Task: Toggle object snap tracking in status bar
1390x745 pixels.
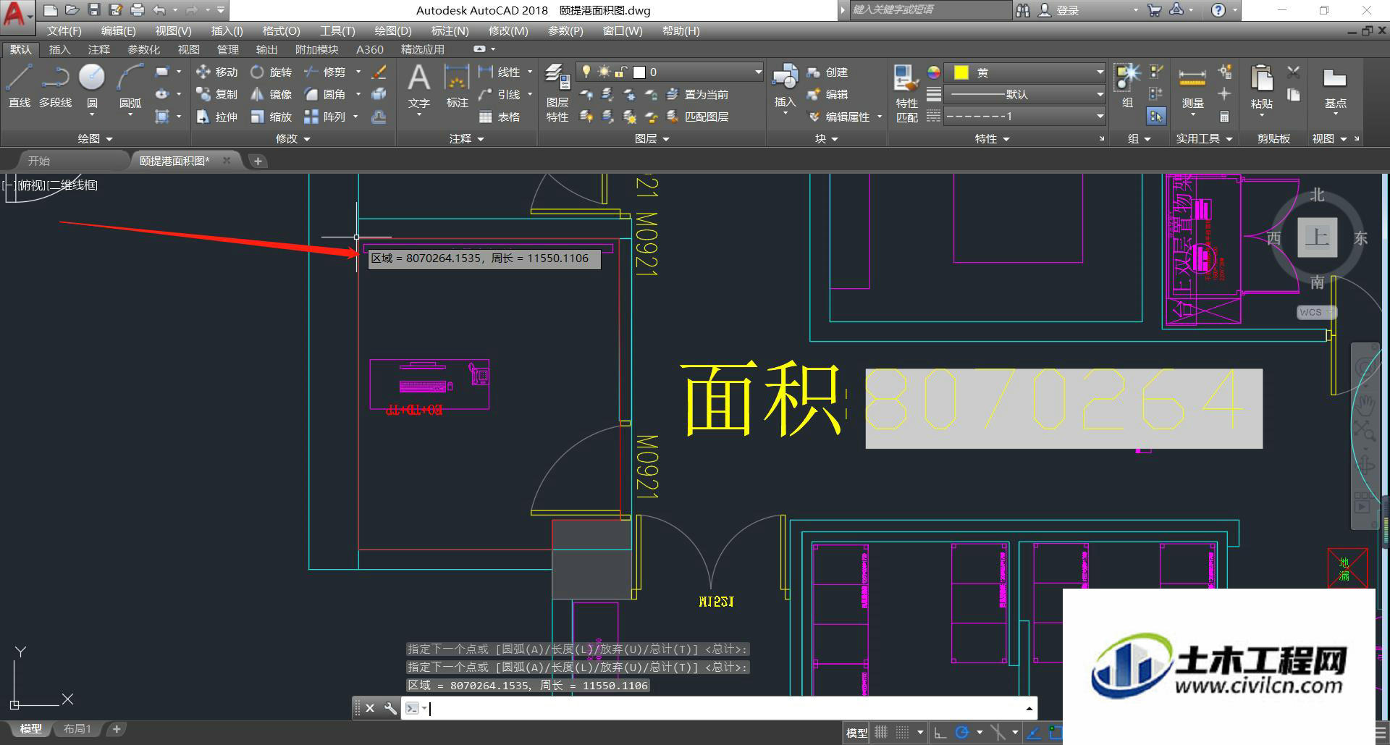Action: point(1034,733)
